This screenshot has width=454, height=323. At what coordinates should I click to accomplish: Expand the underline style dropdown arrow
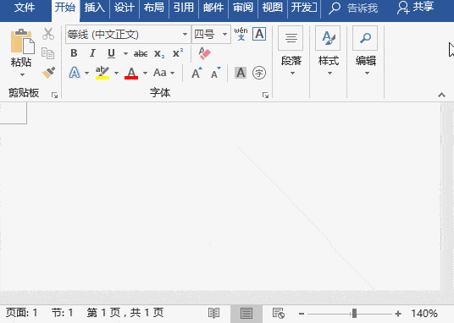pyautogui.click(x=125, y=53)
